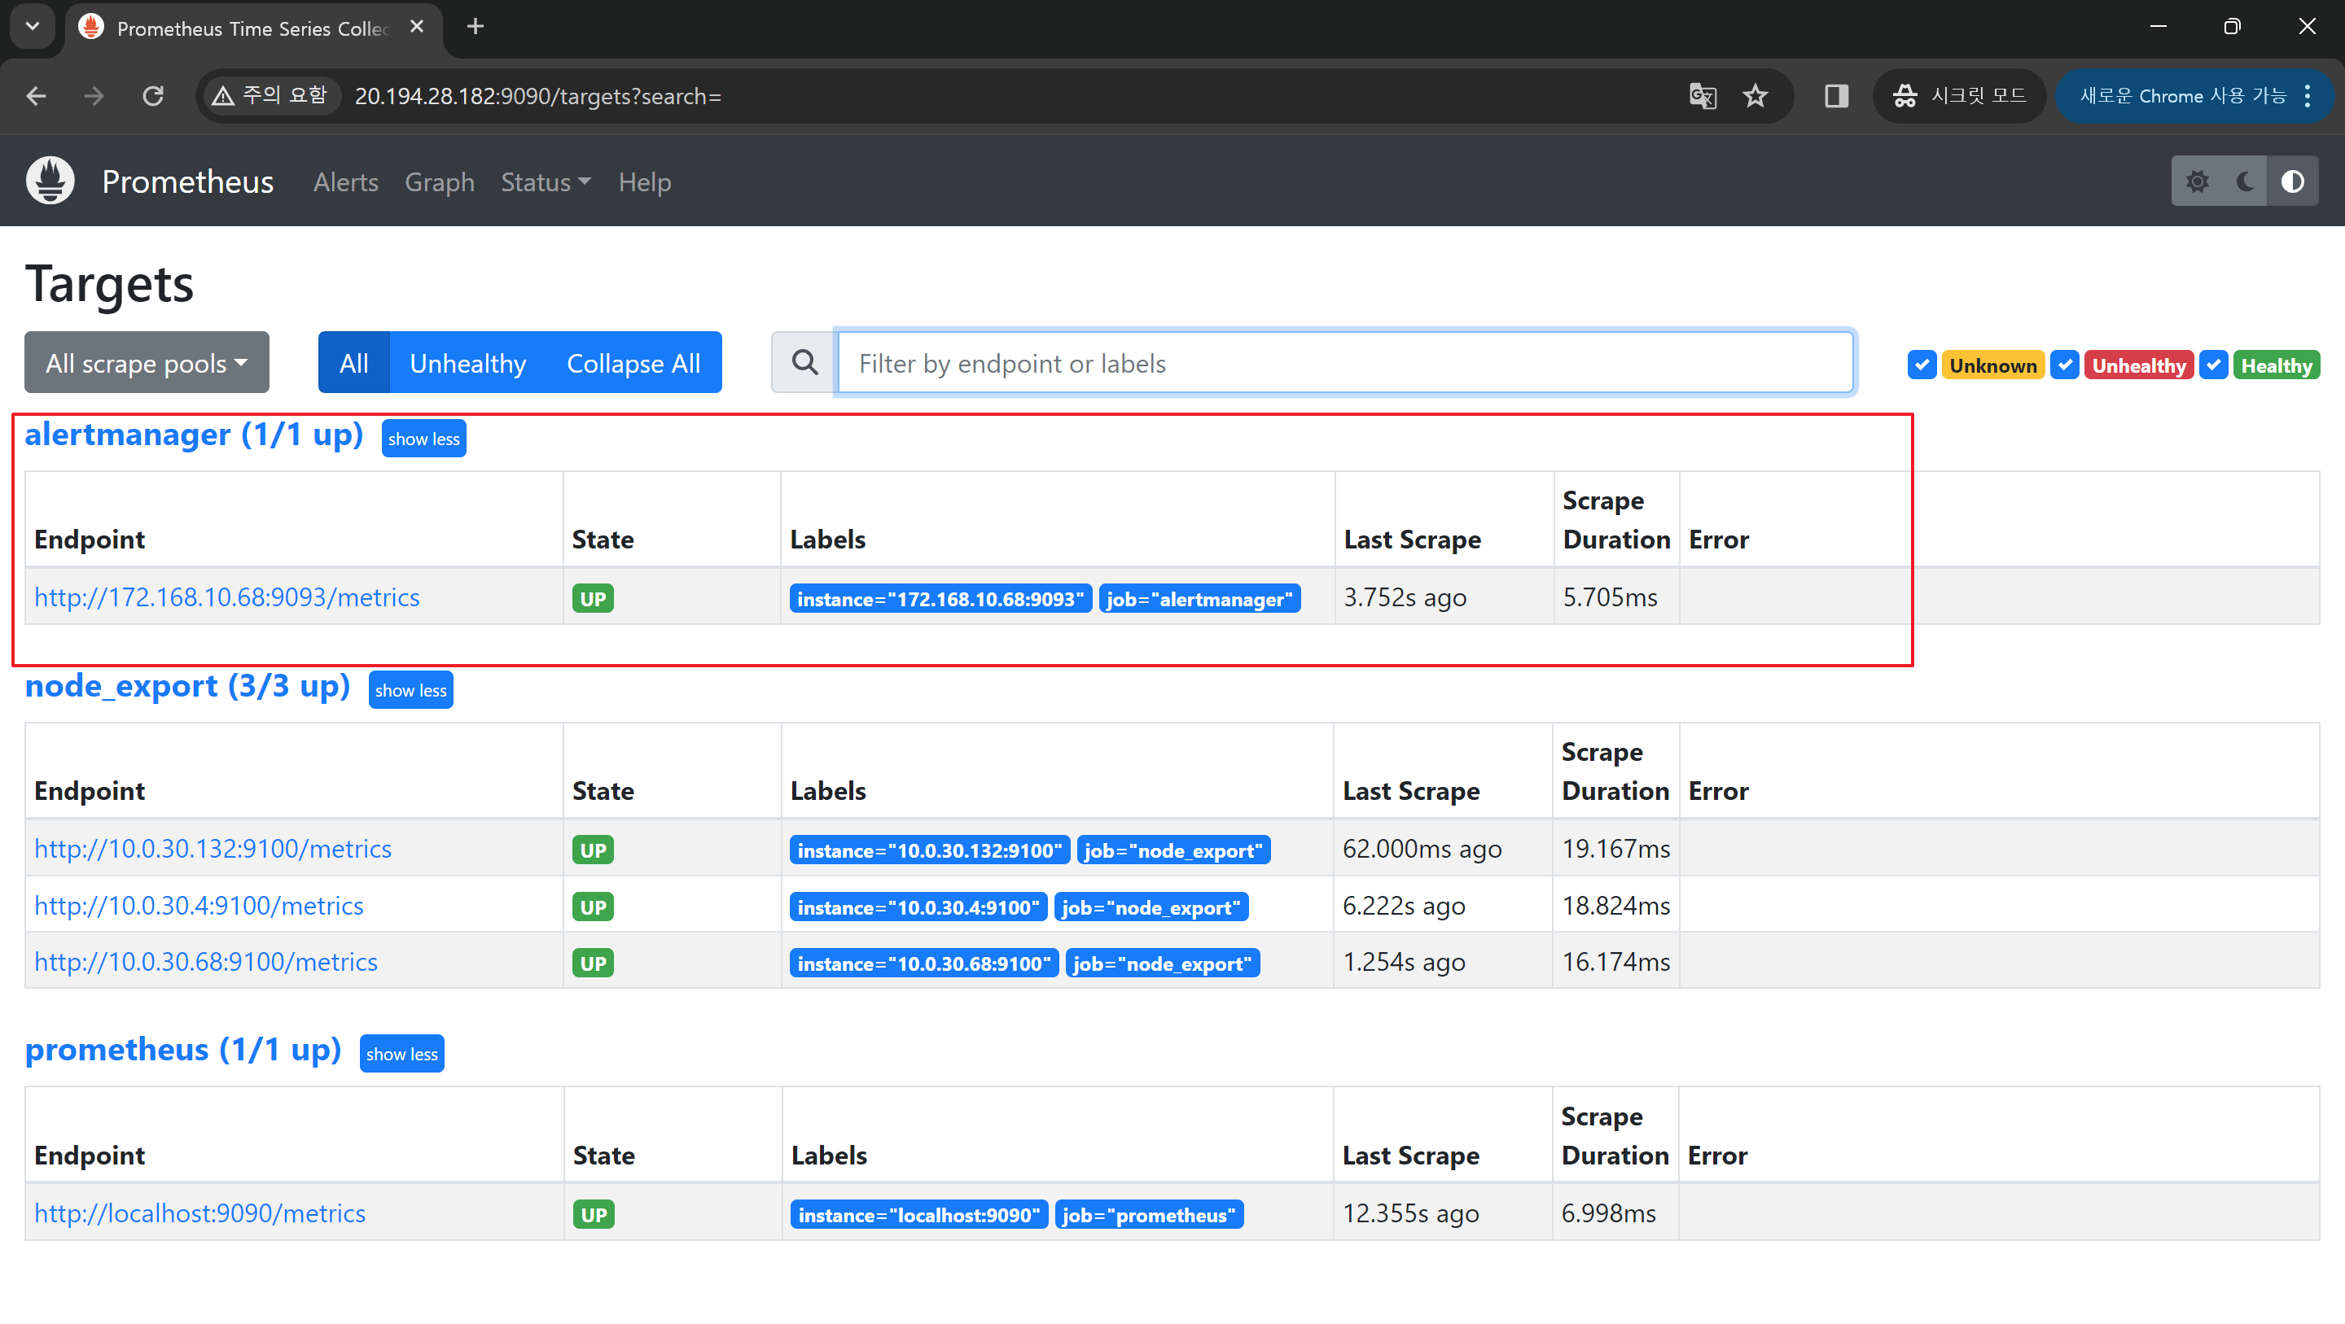Uncheck the Healthy state checkbox

point(2214,365)
